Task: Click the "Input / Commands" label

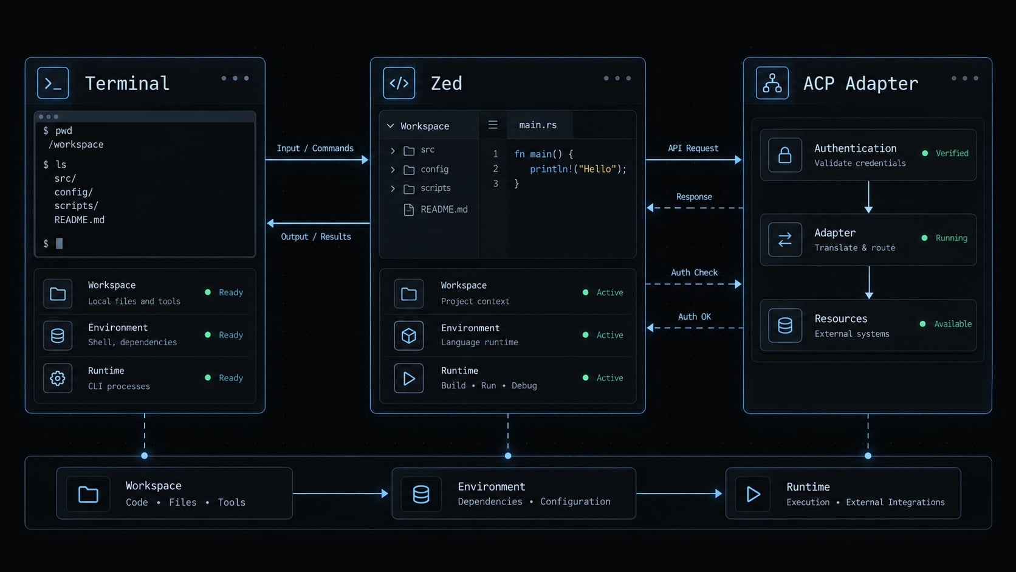Action: point(315,148)
